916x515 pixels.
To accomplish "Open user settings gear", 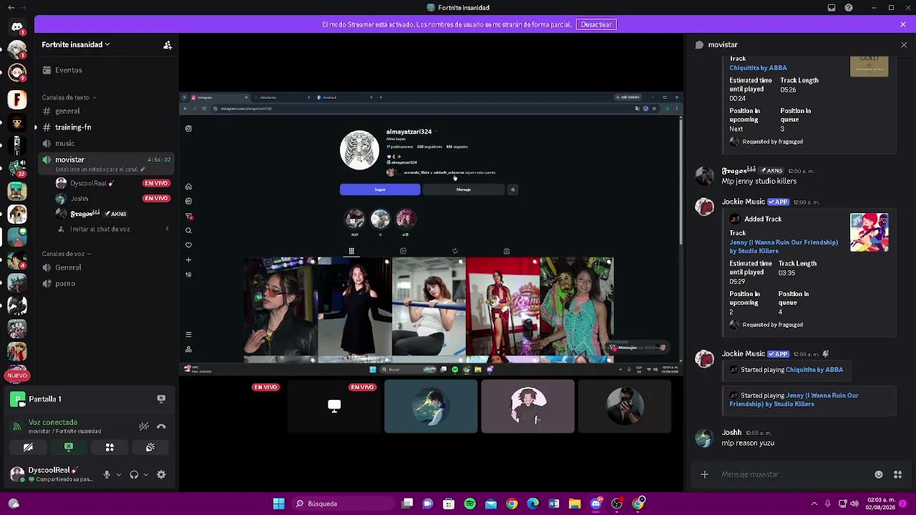I will (x=161, y=474).
